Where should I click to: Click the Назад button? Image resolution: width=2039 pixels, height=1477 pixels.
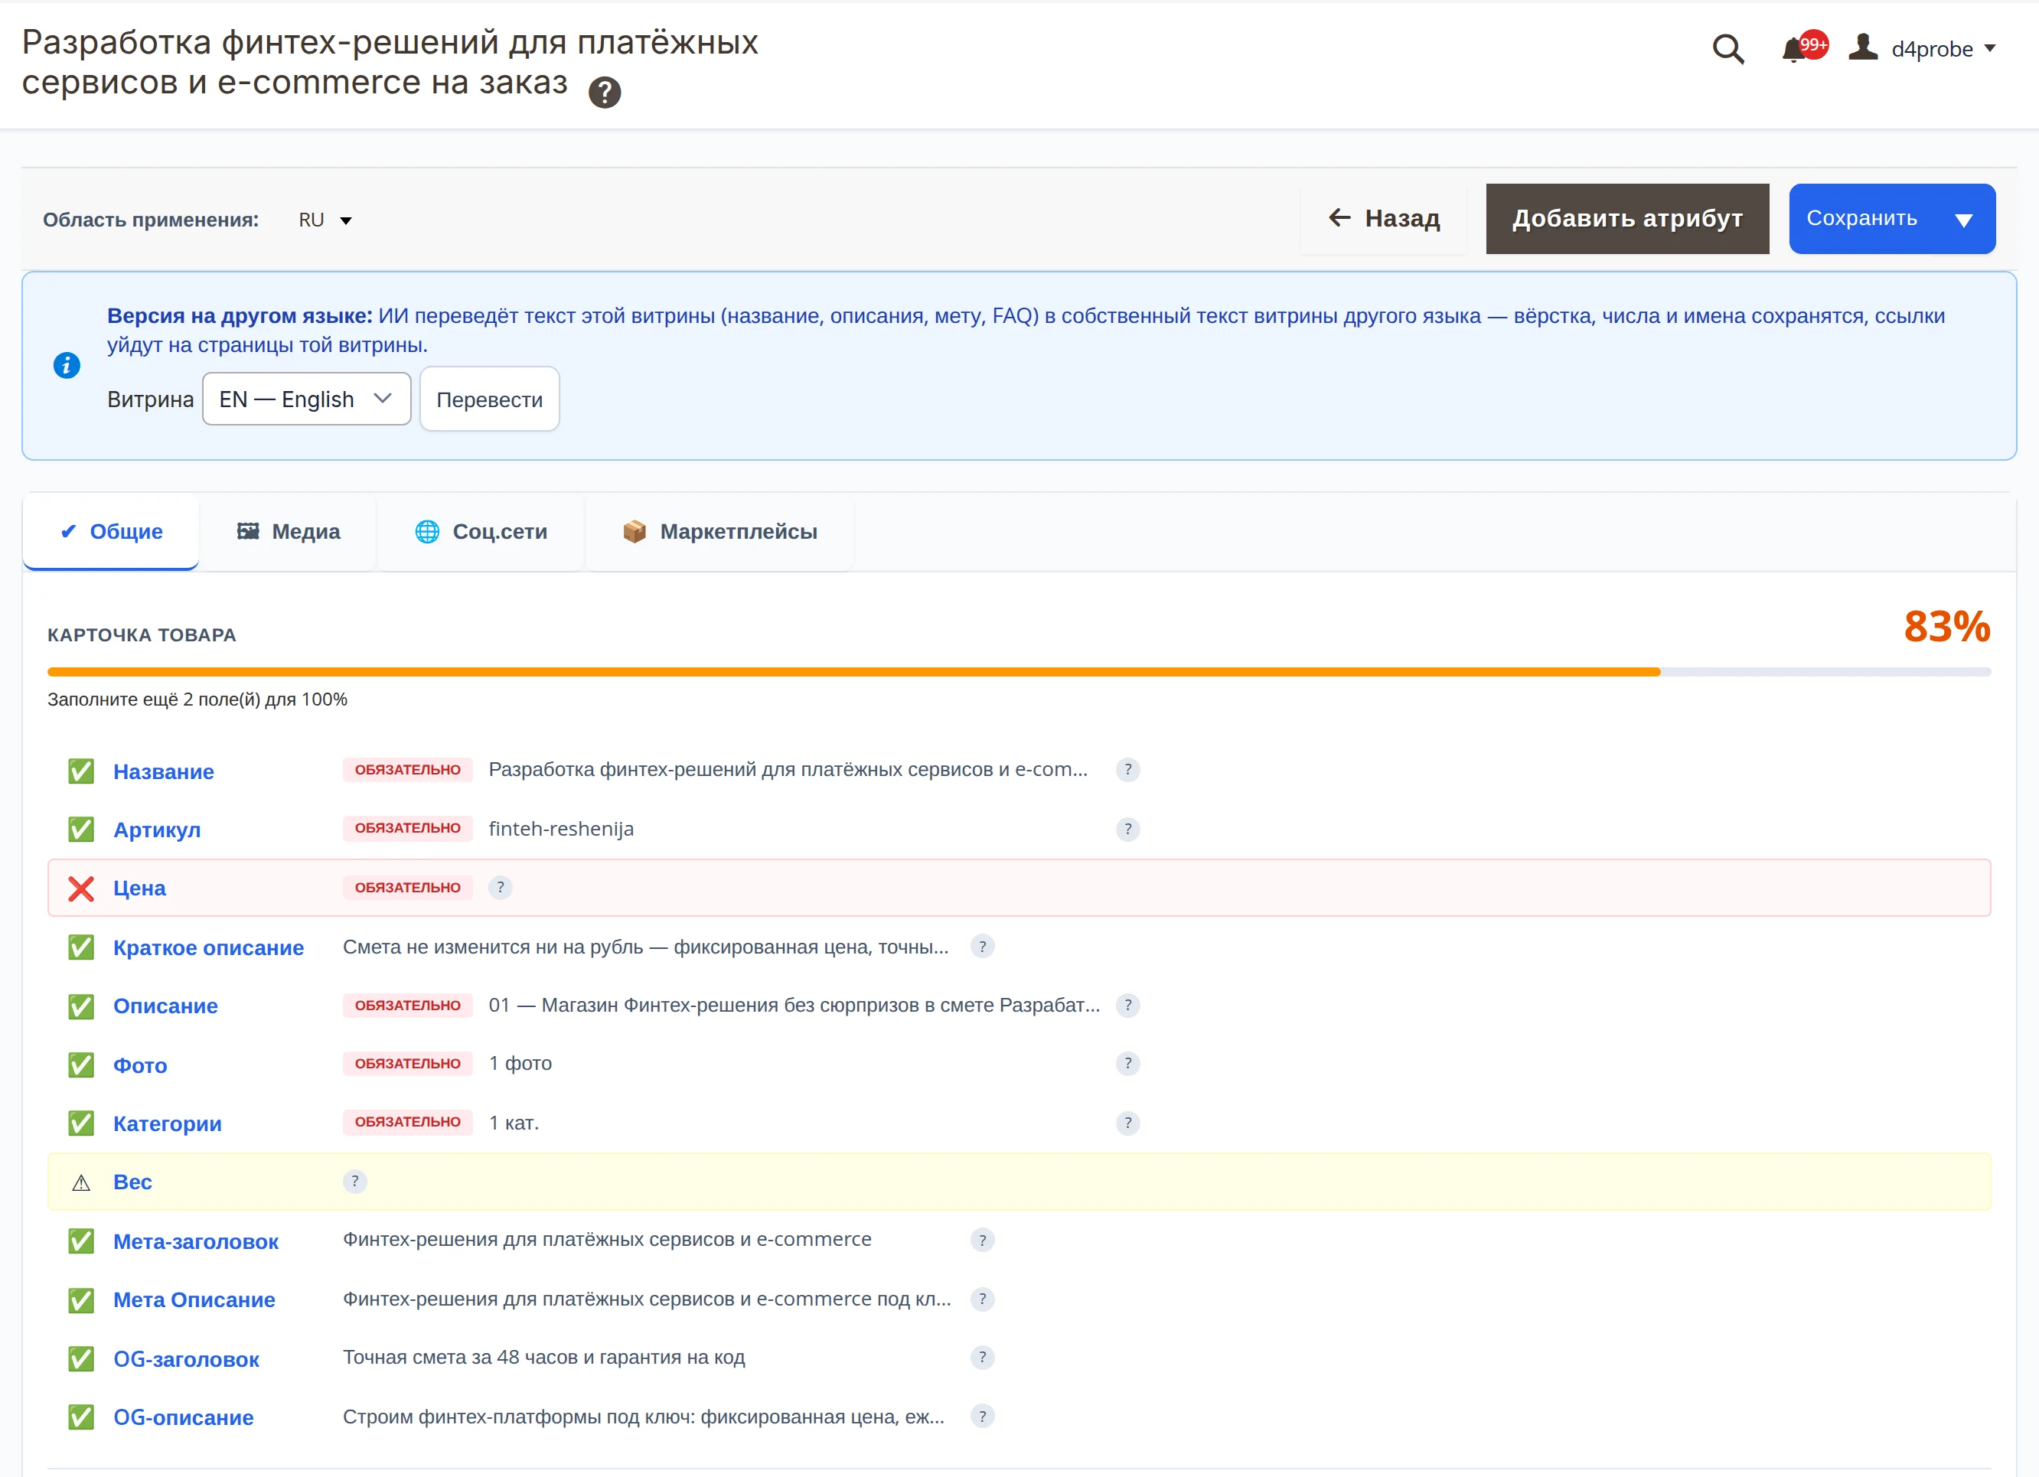1385,218
